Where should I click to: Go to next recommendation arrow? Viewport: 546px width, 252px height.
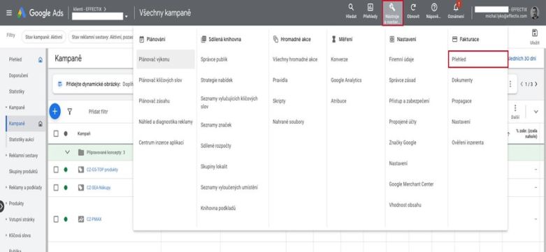[x=536, y=84]
